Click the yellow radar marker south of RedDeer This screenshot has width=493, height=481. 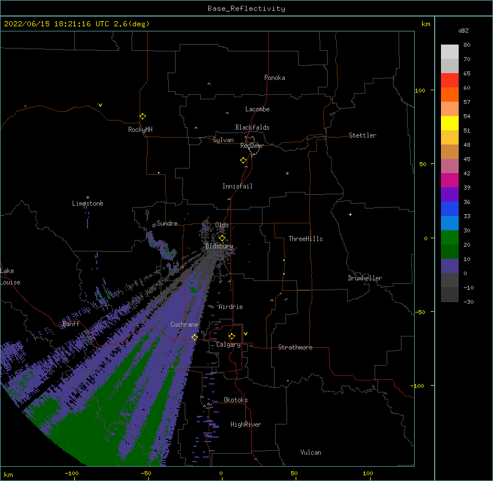point(244,161)
